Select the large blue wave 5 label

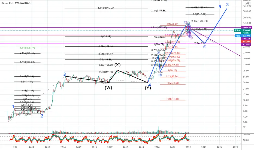220,7
